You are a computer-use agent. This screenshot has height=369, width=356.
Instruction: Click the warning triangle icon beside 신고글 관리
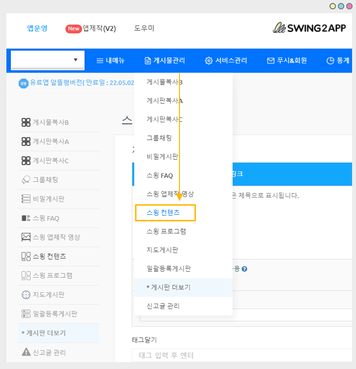click(26, 352)
